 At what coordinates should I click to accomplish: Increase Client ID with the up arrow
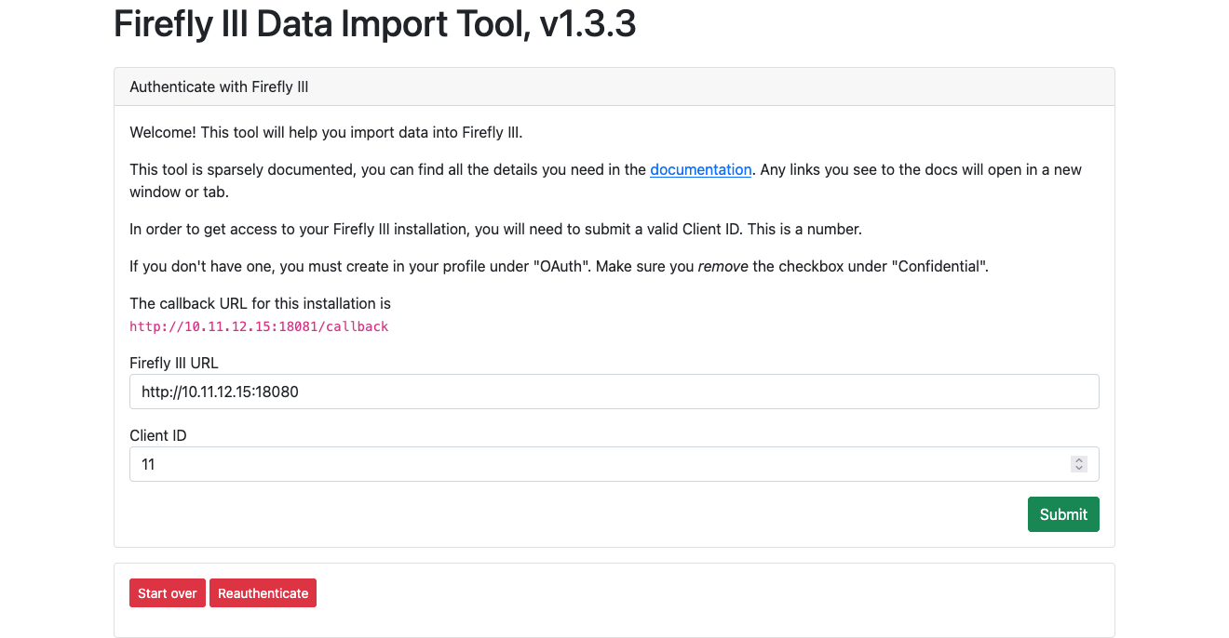[1079, 459]
